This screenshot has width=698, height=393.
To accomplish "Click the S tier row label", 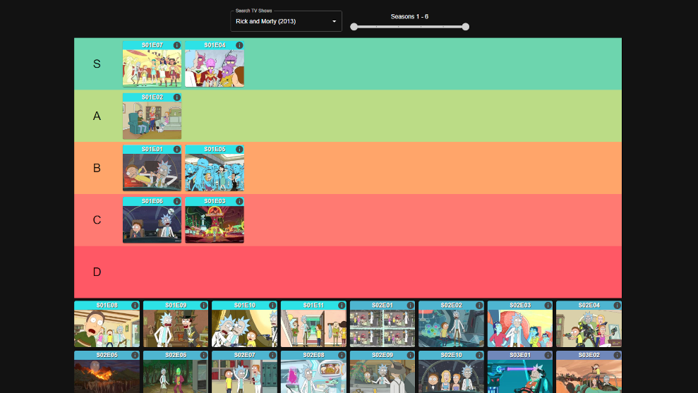I will tap(97, 64).
